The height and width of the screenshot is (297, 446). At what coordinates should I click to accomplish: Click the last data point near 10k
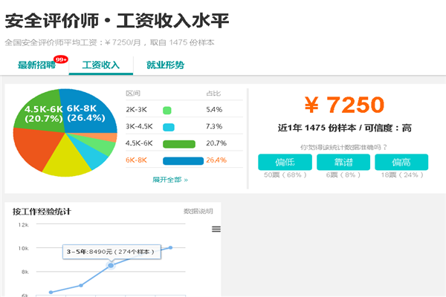(170, 247)
